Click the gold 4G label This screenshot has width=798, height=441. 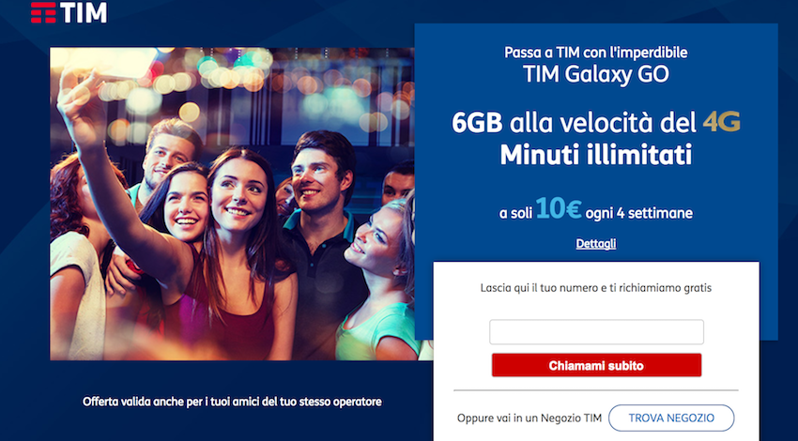[x=721, y=122]
